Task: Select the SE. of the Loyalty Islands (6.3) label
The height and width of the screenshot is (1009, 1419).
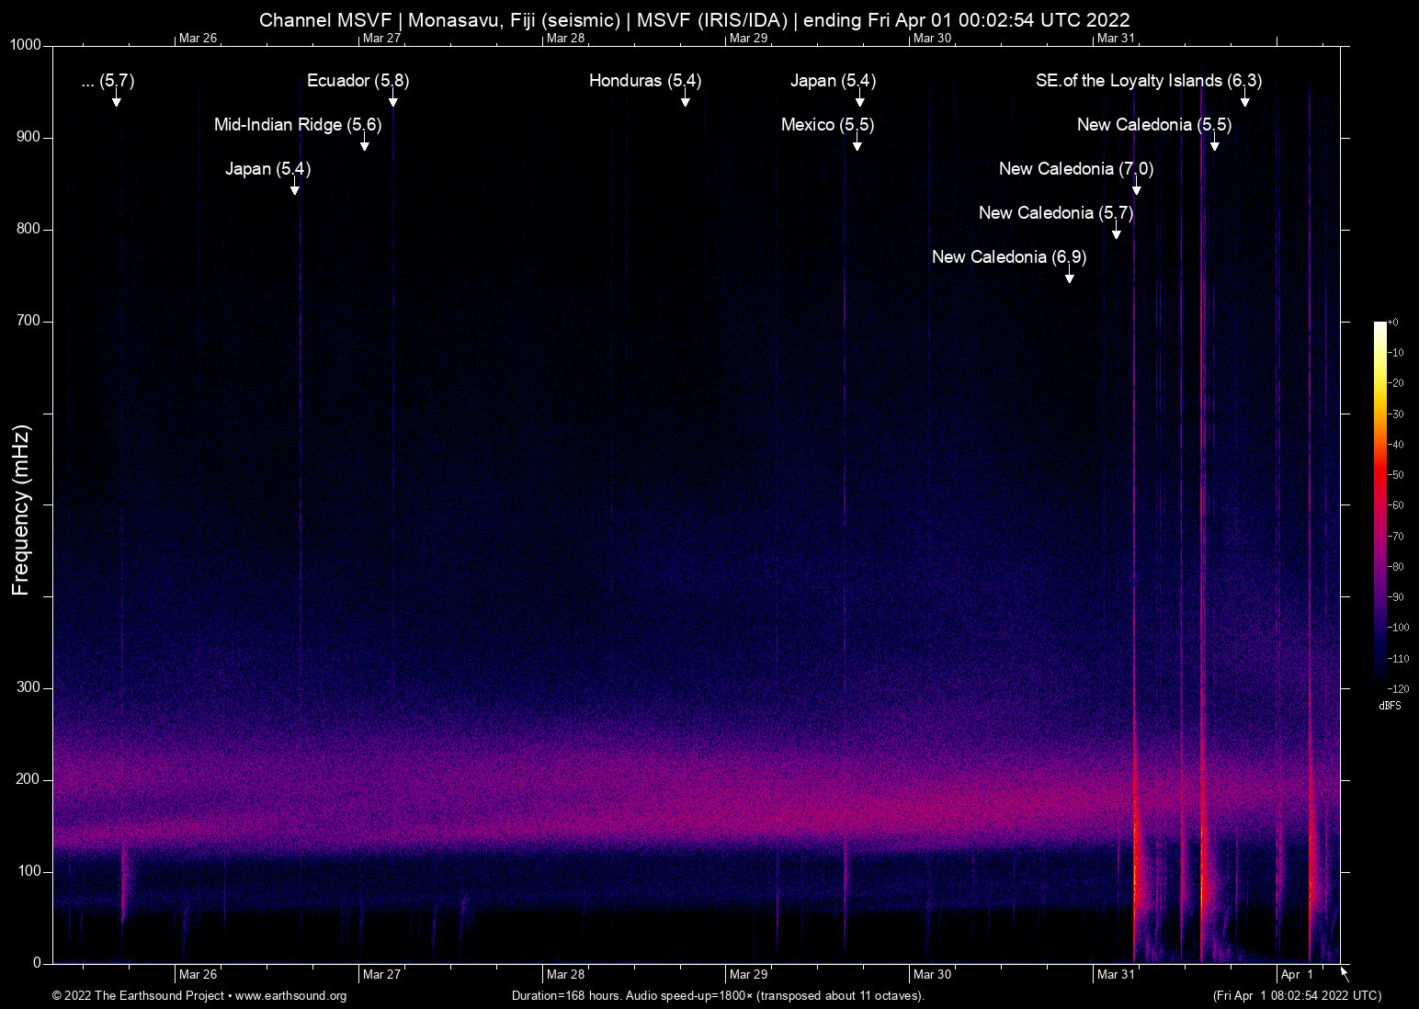Action: (x=1148, y=81)
